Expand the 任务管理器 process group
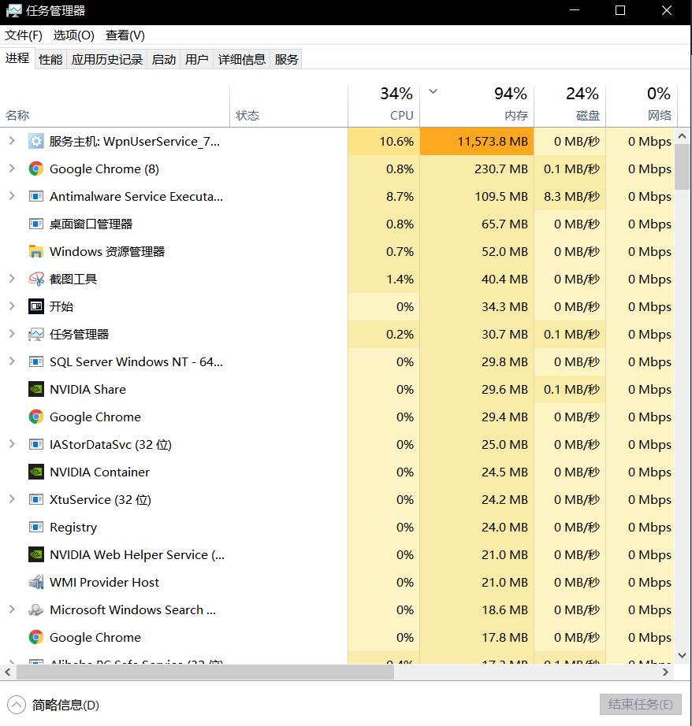 [12, 334]
